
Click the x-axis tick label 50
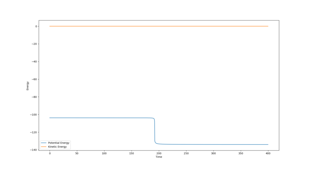pyautogui.click(x=77, y=154)
